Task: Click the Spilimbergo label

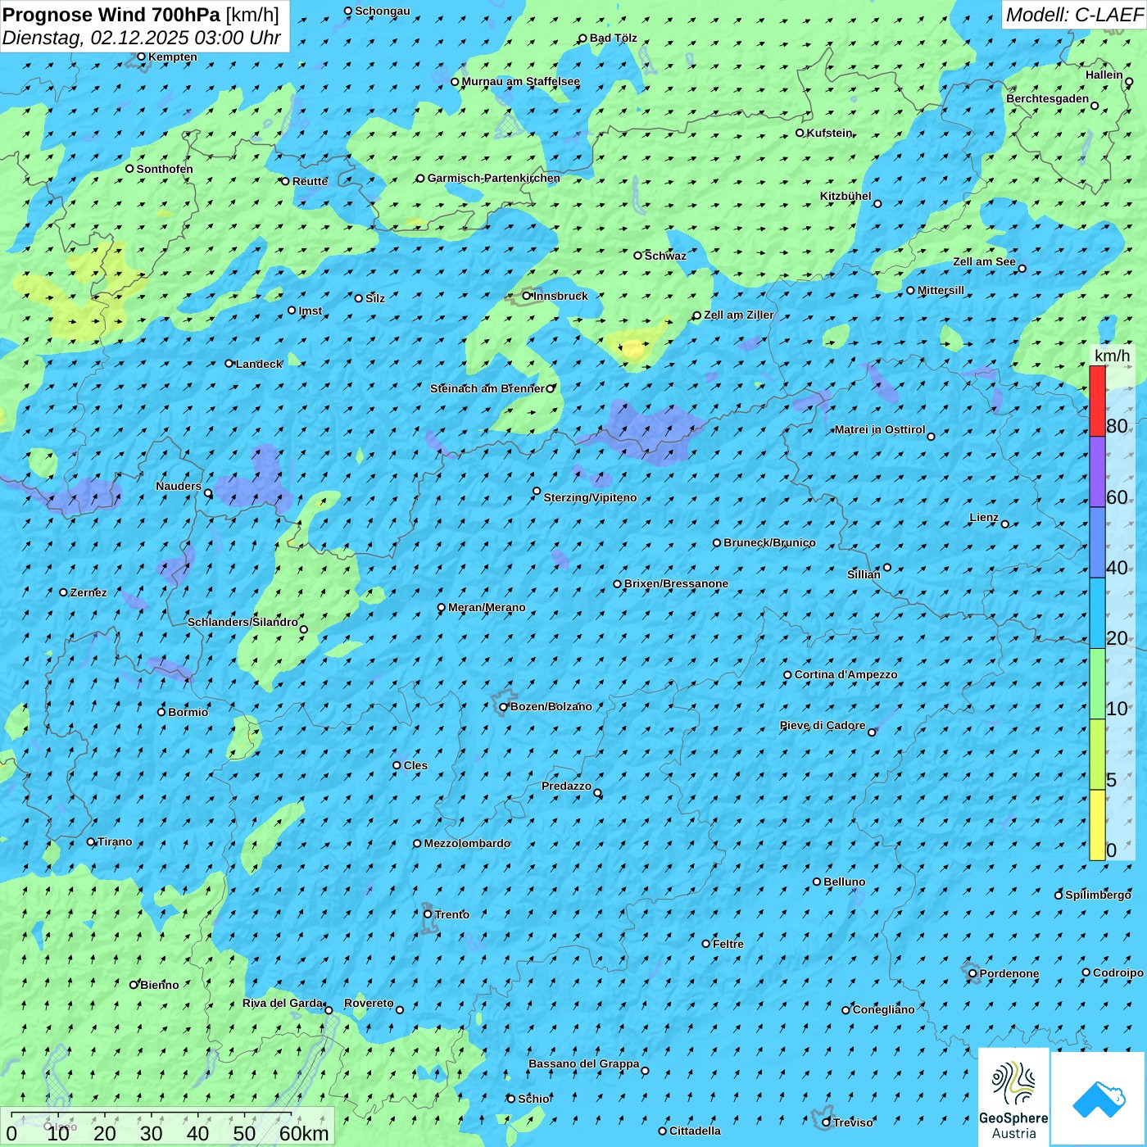Action: point(1098,895)
